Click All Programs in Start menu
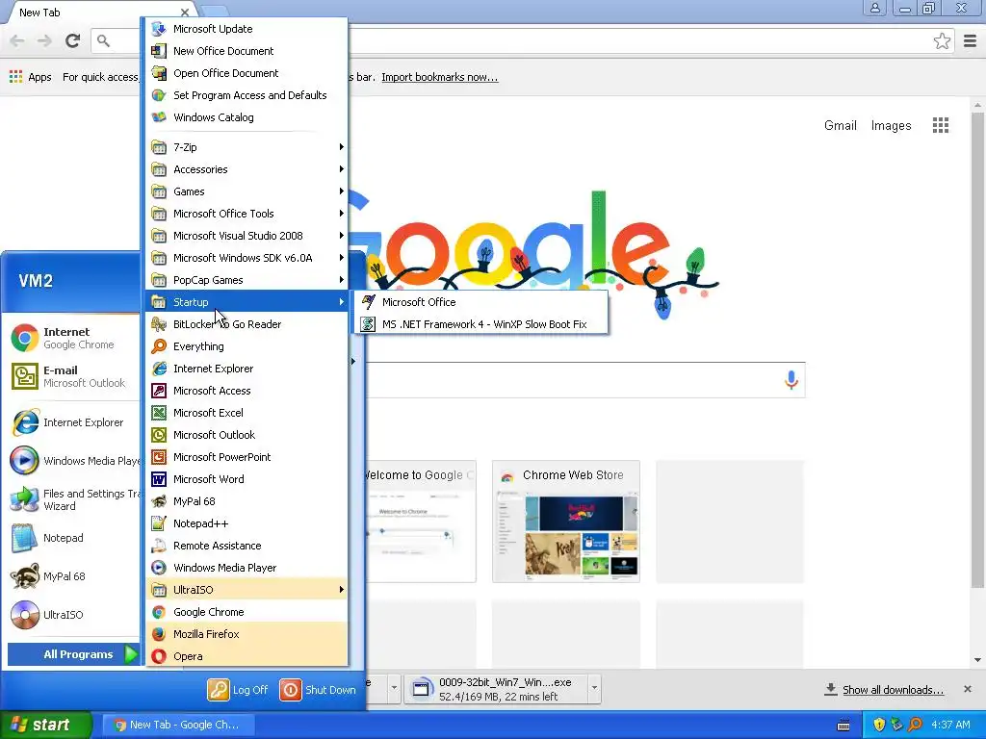Viewport: 986px width, 739px height. pyautogui.click(x=73, y=654)
